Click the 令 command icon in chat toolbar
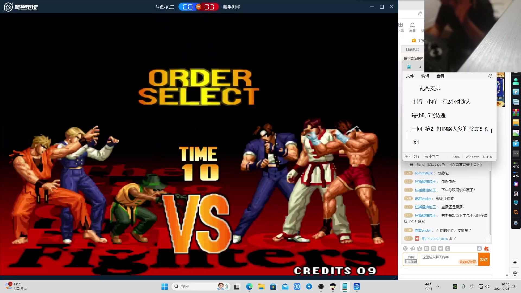 tap(448, 249)
